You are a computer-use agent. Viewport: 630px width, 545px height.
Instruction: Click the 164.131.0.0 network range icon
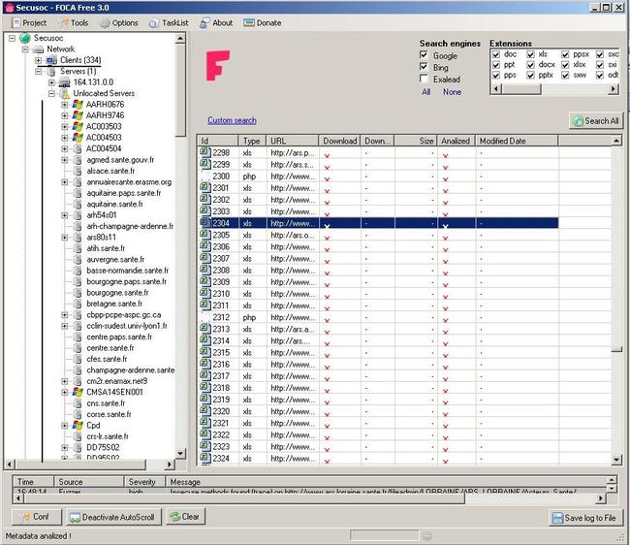(x=65, y=82)
